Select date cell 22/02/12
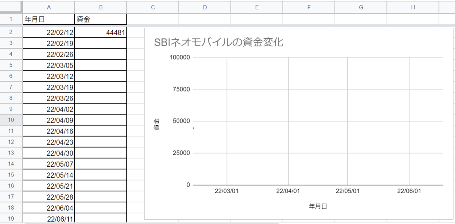The height and width of the screenshot is (224, 455). [x=49, y=33]
